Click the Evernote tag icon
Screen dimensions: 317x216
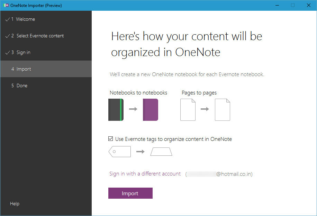119,151
